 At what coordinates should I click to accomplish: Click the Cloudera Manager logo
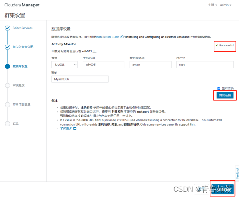22,5
